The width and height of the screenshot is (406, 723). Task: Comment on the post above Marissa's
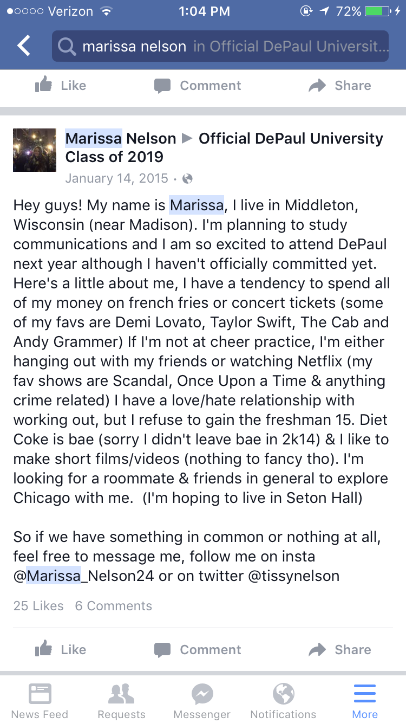[198, 86]
